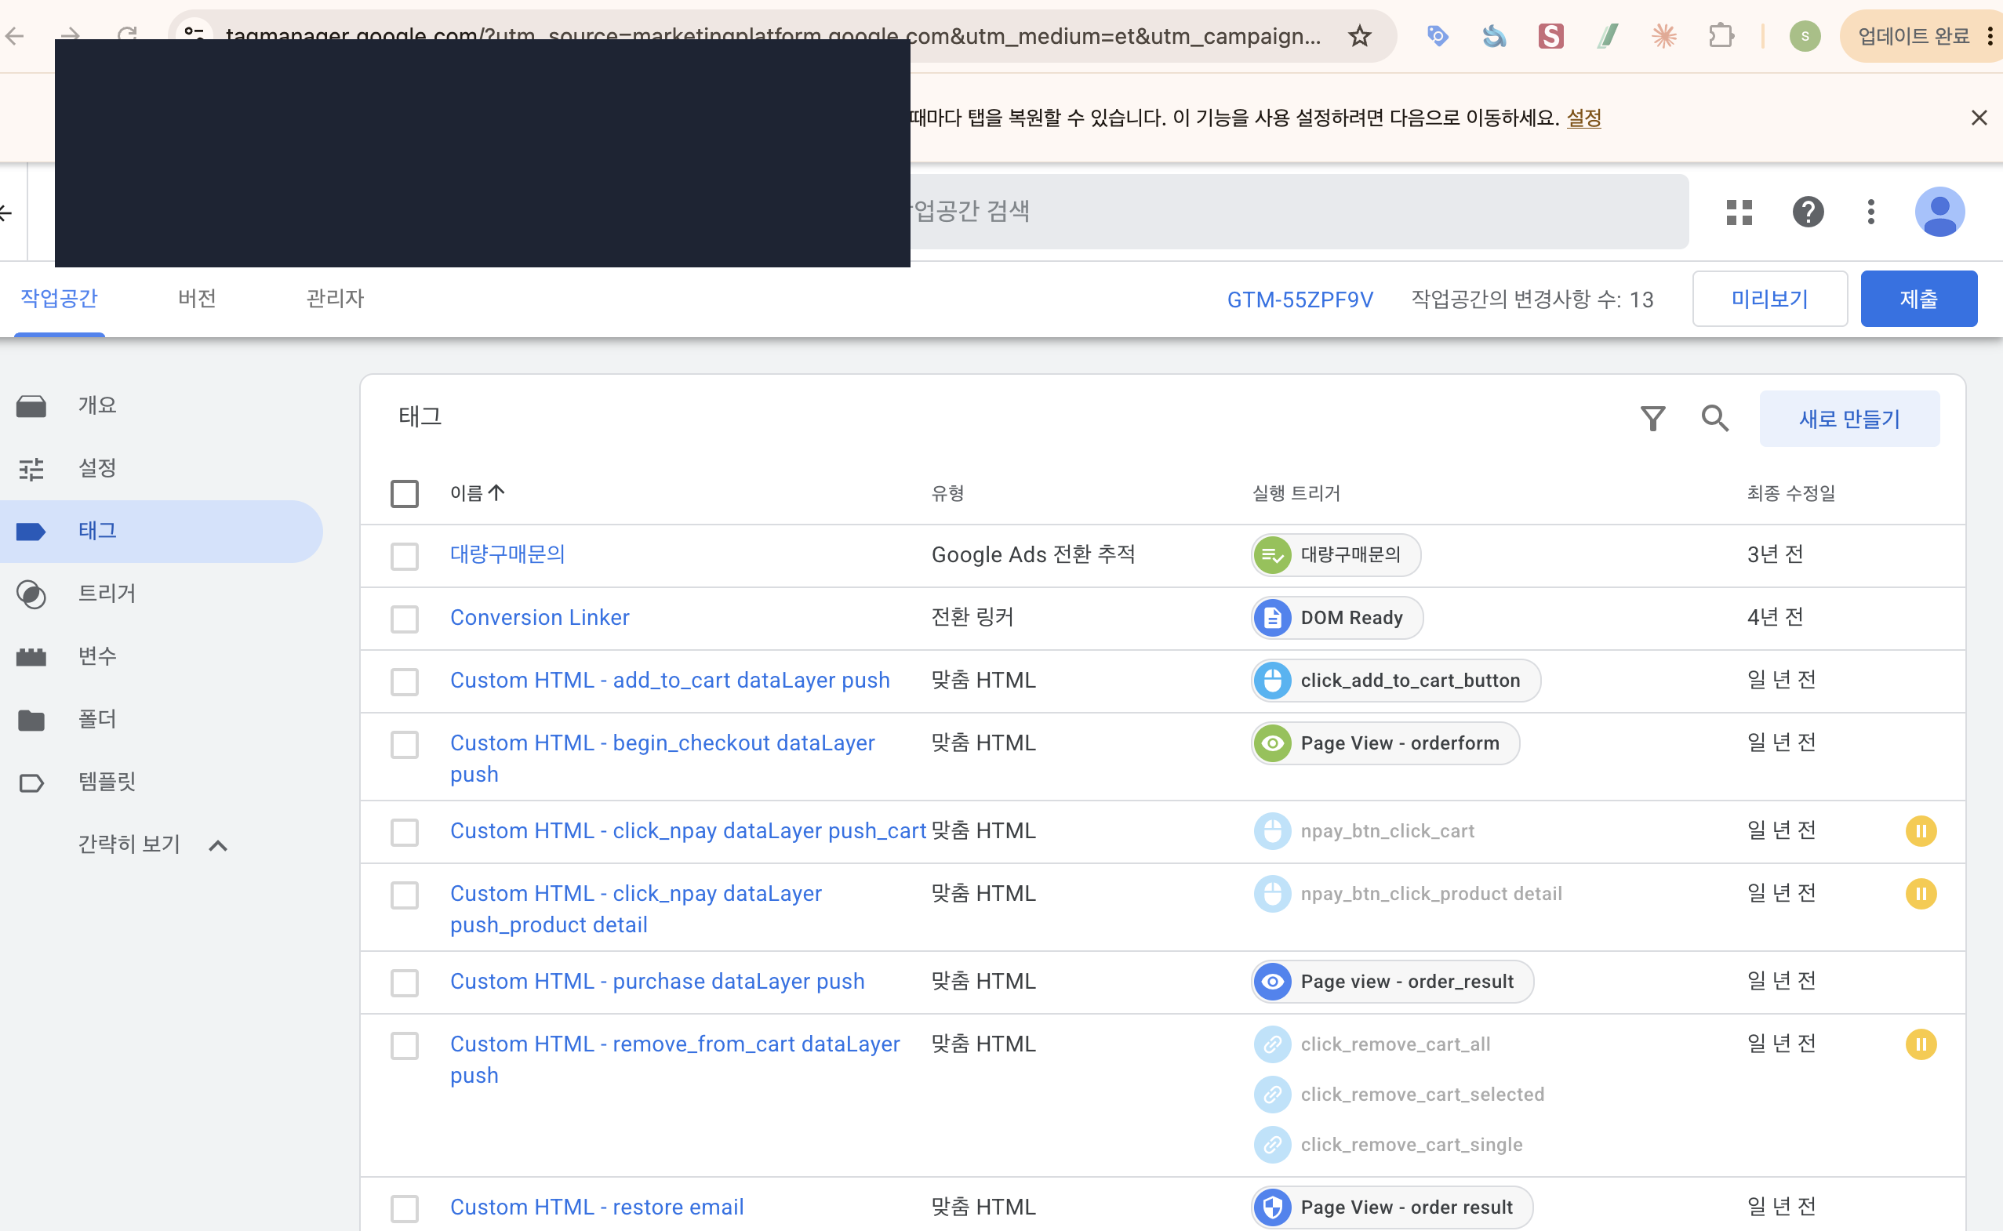The height and width of the screenshot is (1231, 2003).
Task: Click the orange asterisk extension icon
Action: pyautogui.click(x=1664, y=36)
